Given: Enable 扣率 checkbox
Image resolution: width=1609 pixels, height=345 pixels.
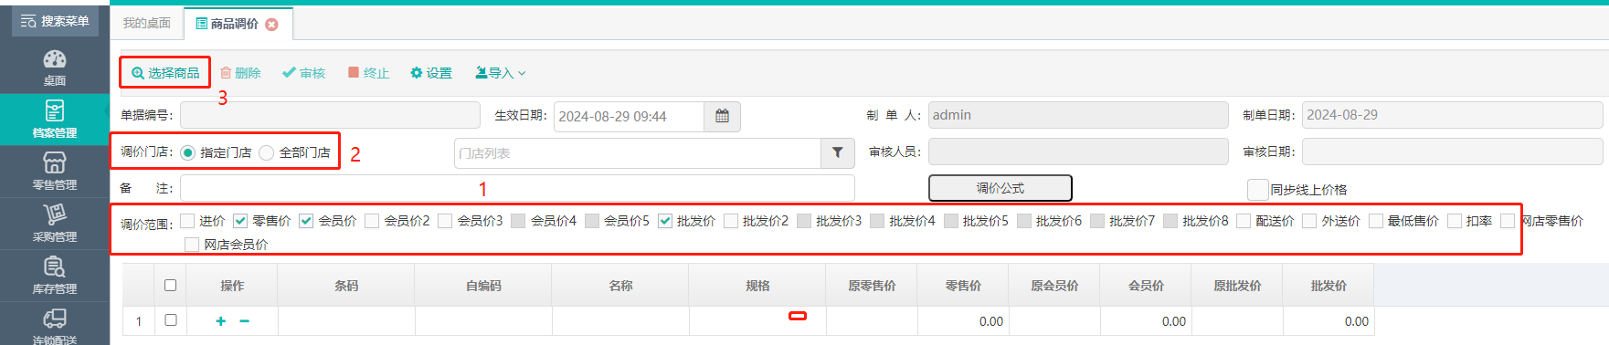Looking at the screenshot, I should click(x=1455, y=221).
